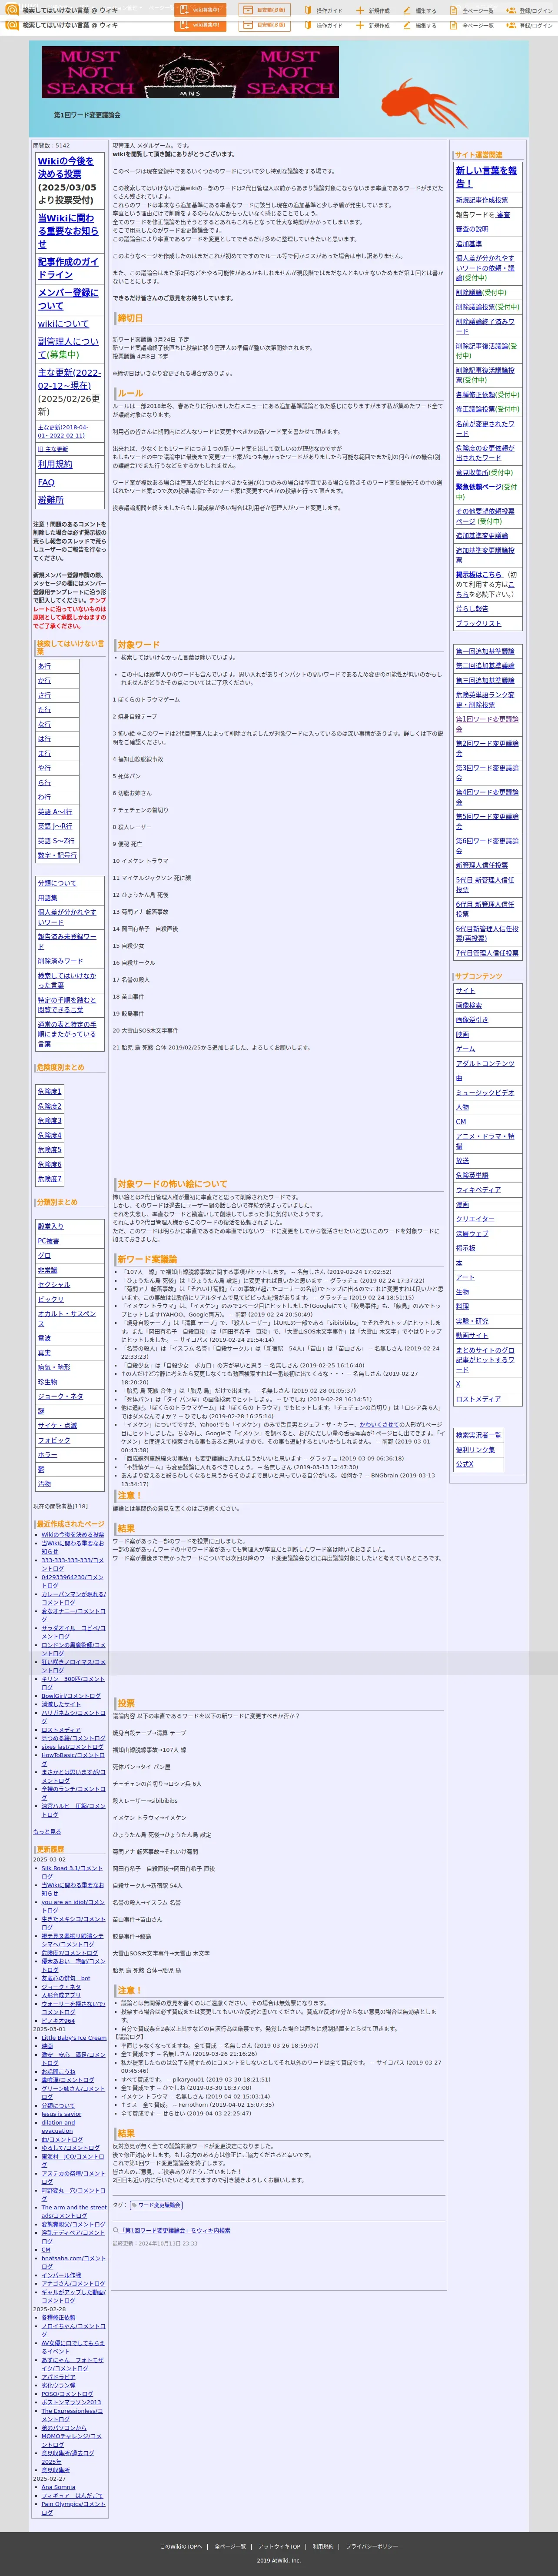Open 審査の説明 link
Screen dimensions: 558x2576
coord(472,229)
